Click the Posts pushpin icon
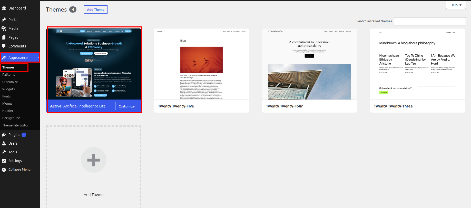This screenshot has height=208, width=471. [4, 20]
